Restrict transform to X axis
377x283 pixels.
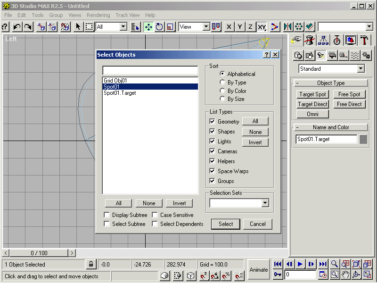pyautogui.click(x=229, y=27)
